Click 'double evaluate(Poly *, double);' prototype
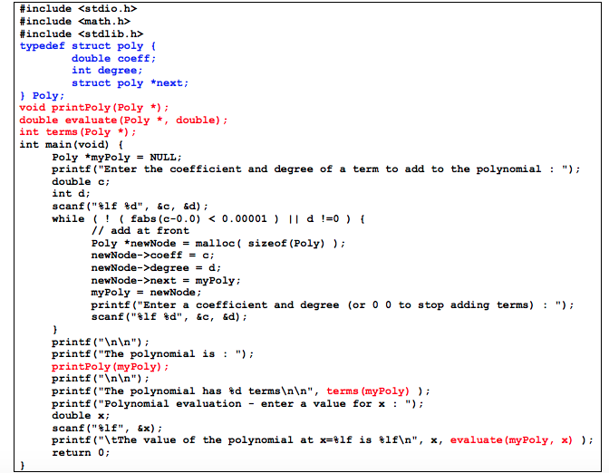 click(x=123, y=120)
